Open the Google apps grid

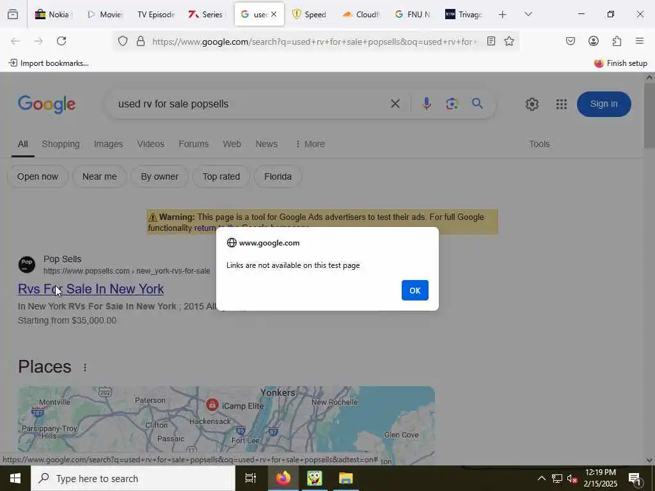(x=562, y=104)
